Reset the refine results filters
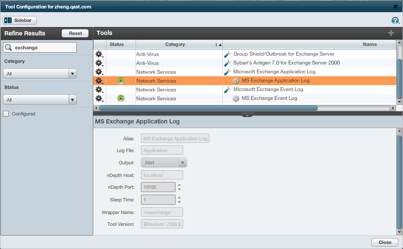Image resolution: width=403 pixels, height=249 pixels. [75, 33]
